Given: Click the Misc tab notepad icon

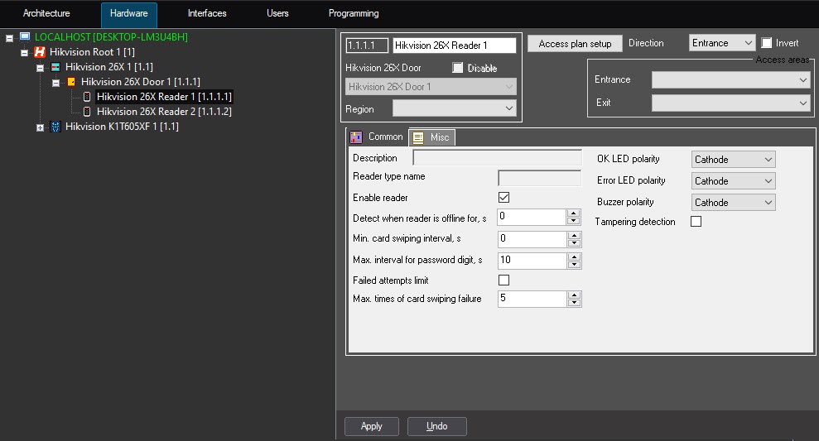Looking at the screenshot, I should tap(419, 137).
